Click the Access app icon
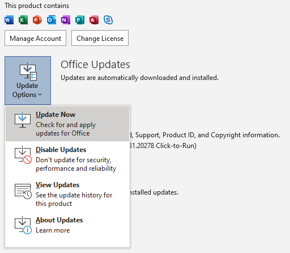290x253 pixels. click(x=94, y=20)
